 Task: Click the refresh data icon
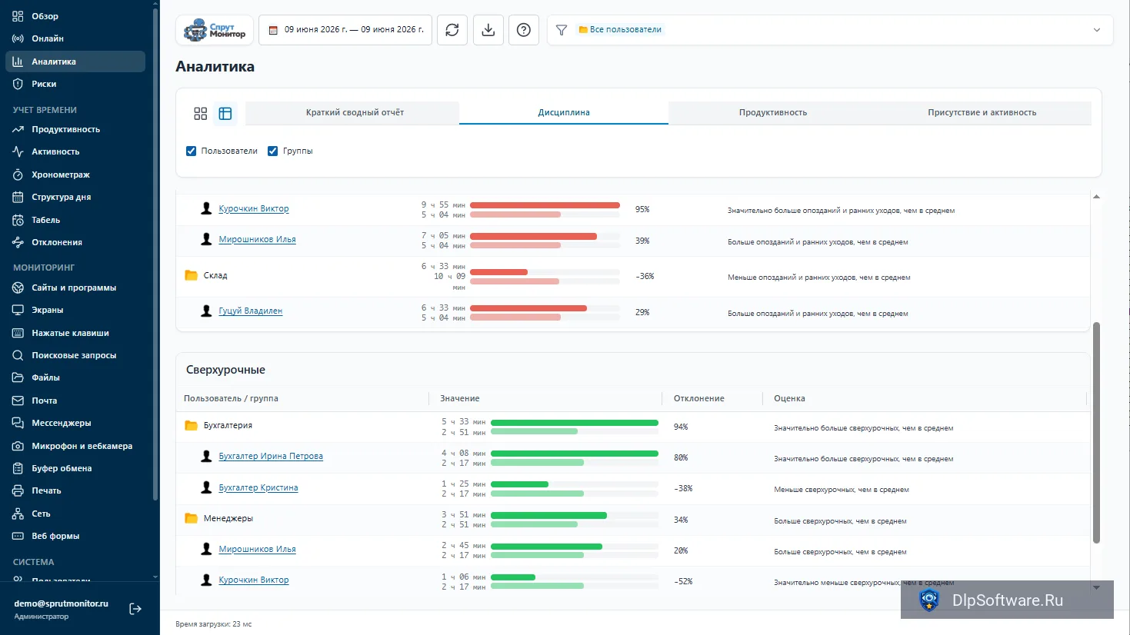[x=452, y=30]
